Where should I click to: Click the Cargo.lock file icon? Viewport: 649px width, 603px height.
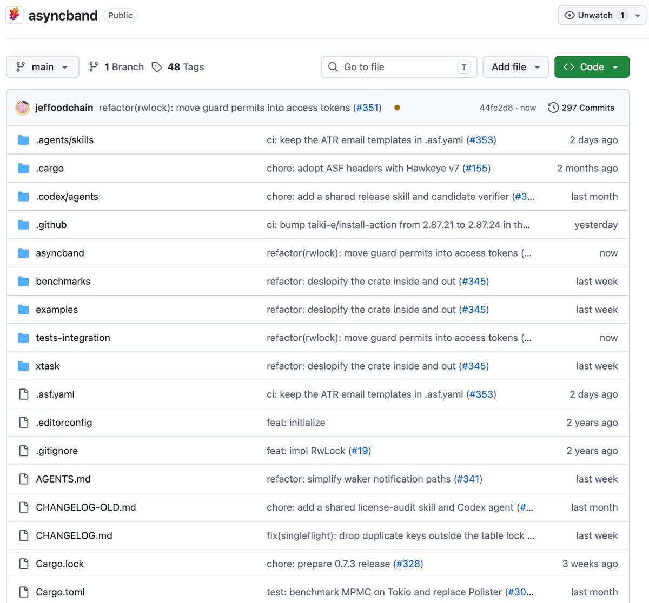(x=23, y=564)
